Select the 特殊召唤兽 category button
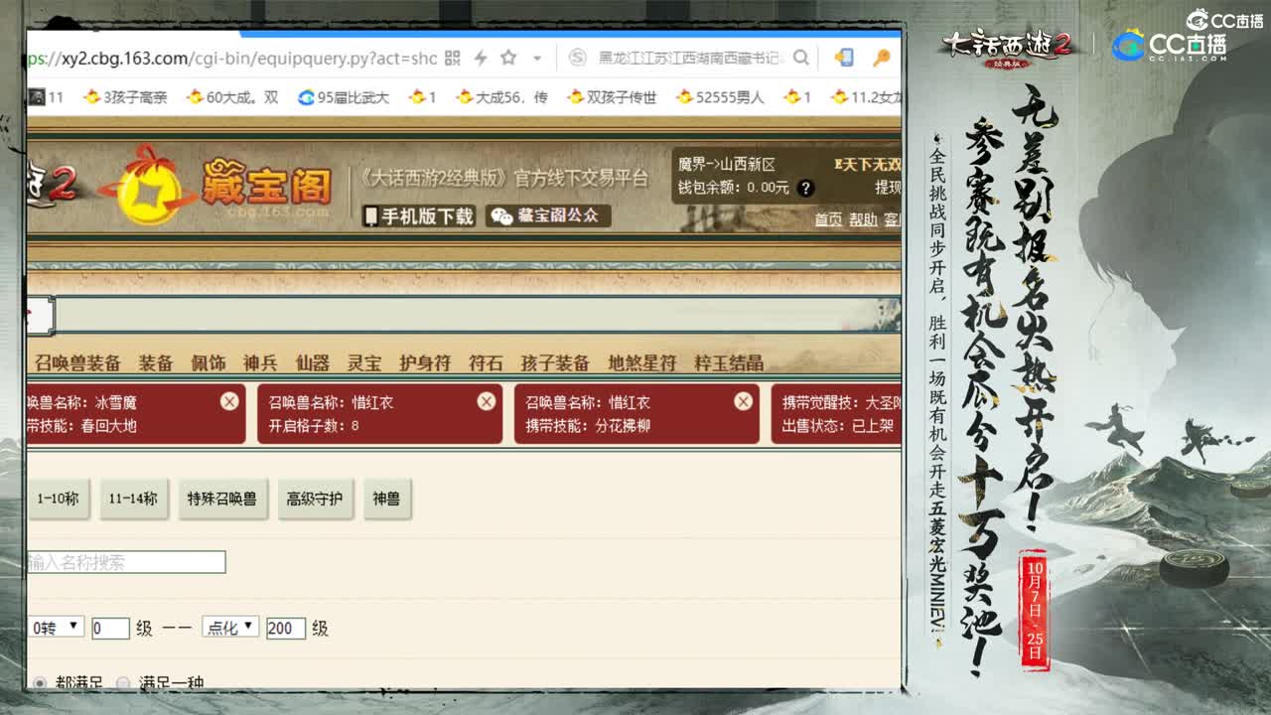The height and width of the screenshot is (715, 1271). pyautogui.click(x=222, y=499)
